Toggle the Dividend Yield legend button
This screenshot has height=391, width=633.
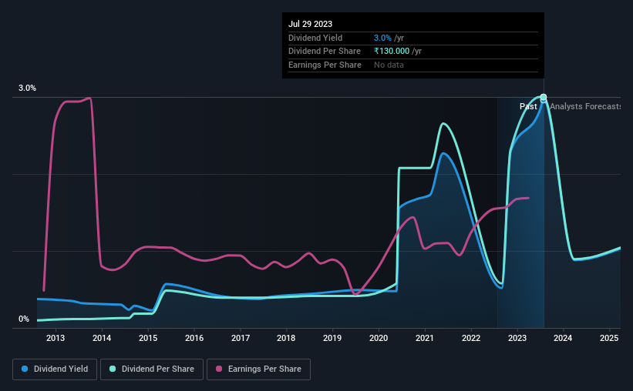pos(55,369)
